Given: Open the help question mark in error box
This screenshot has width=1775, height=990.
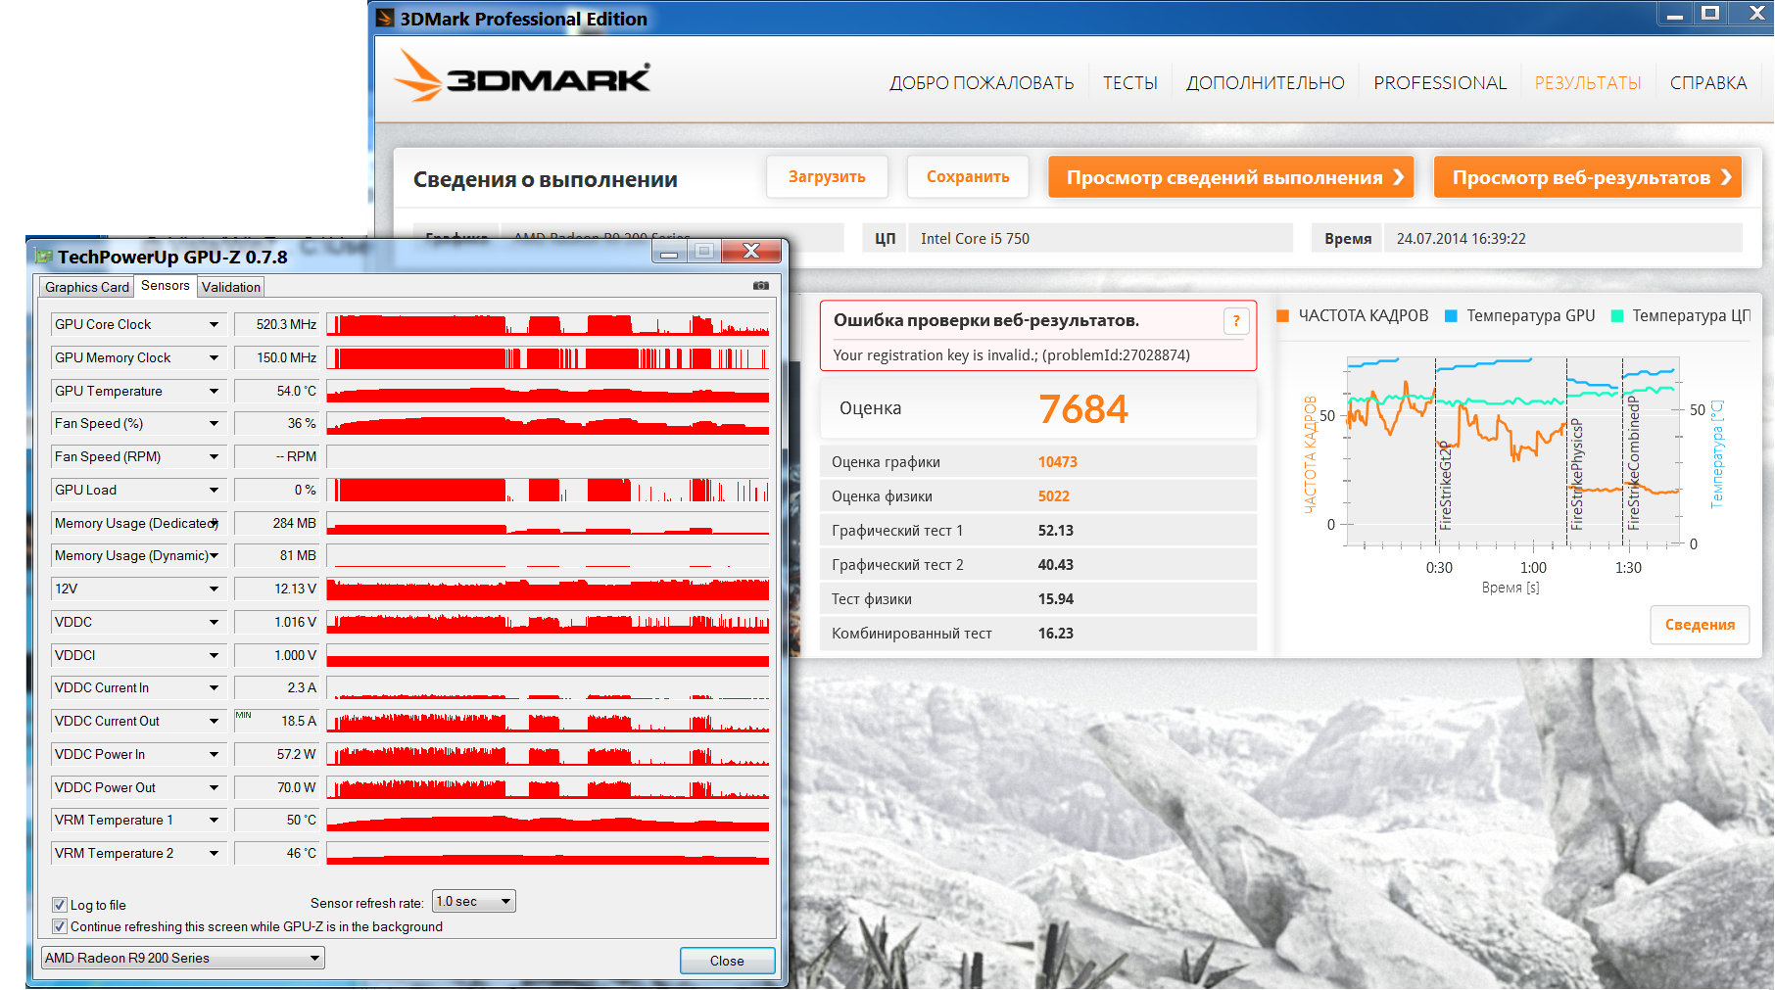Looking at the screenshot, I should [x=1236, y=321].
